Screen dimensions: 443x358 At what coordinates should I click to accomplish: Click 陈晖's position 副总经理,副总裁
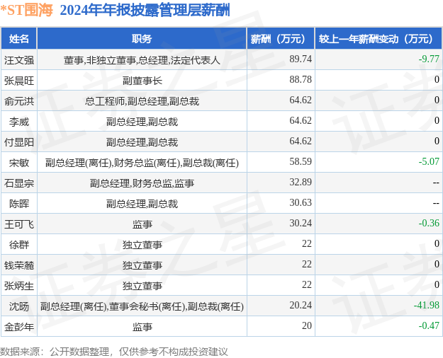tap(142, 204)
